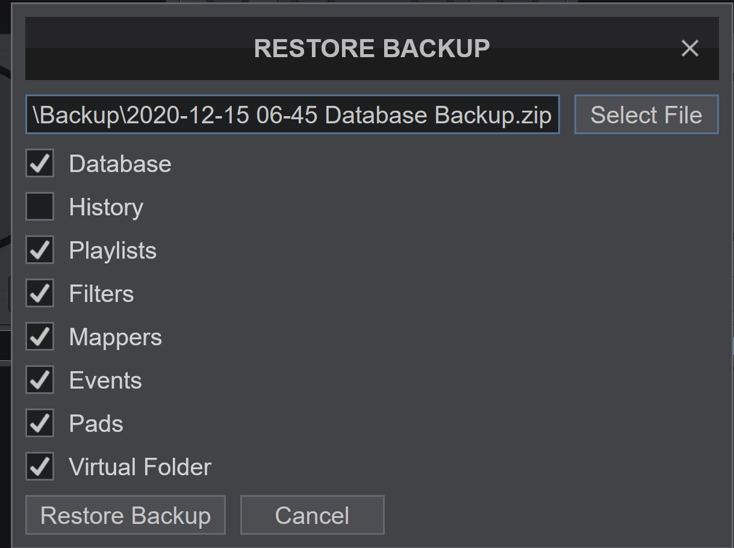The width and height of the screenshot is (734, 548).
Task: Uncheck the Playlists checkbox
Action: click(x=40, y=250)
